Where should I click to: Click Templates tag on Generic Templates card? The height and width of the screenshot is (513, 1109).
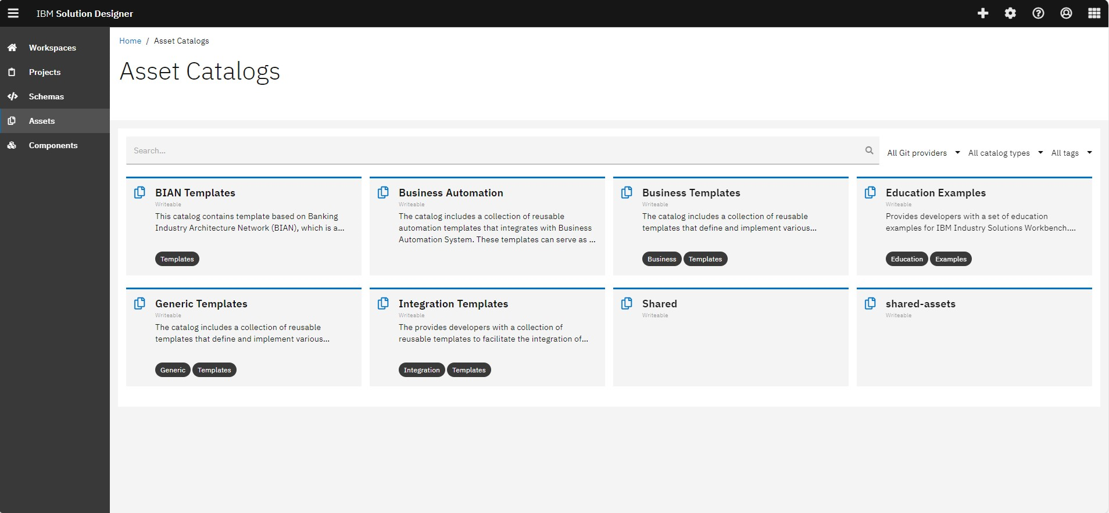(x=214, y=370)
